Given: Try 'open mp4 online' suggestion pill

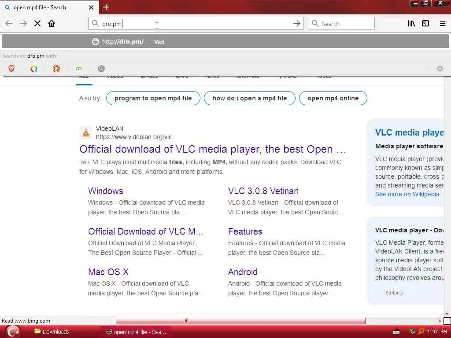Looking at the screenshot, I should pos(333,98).
